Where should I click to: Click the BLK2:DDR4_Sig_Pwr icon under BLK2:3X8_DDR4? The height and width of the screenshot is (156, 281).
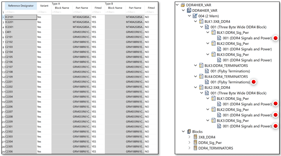tap(213, 109)
